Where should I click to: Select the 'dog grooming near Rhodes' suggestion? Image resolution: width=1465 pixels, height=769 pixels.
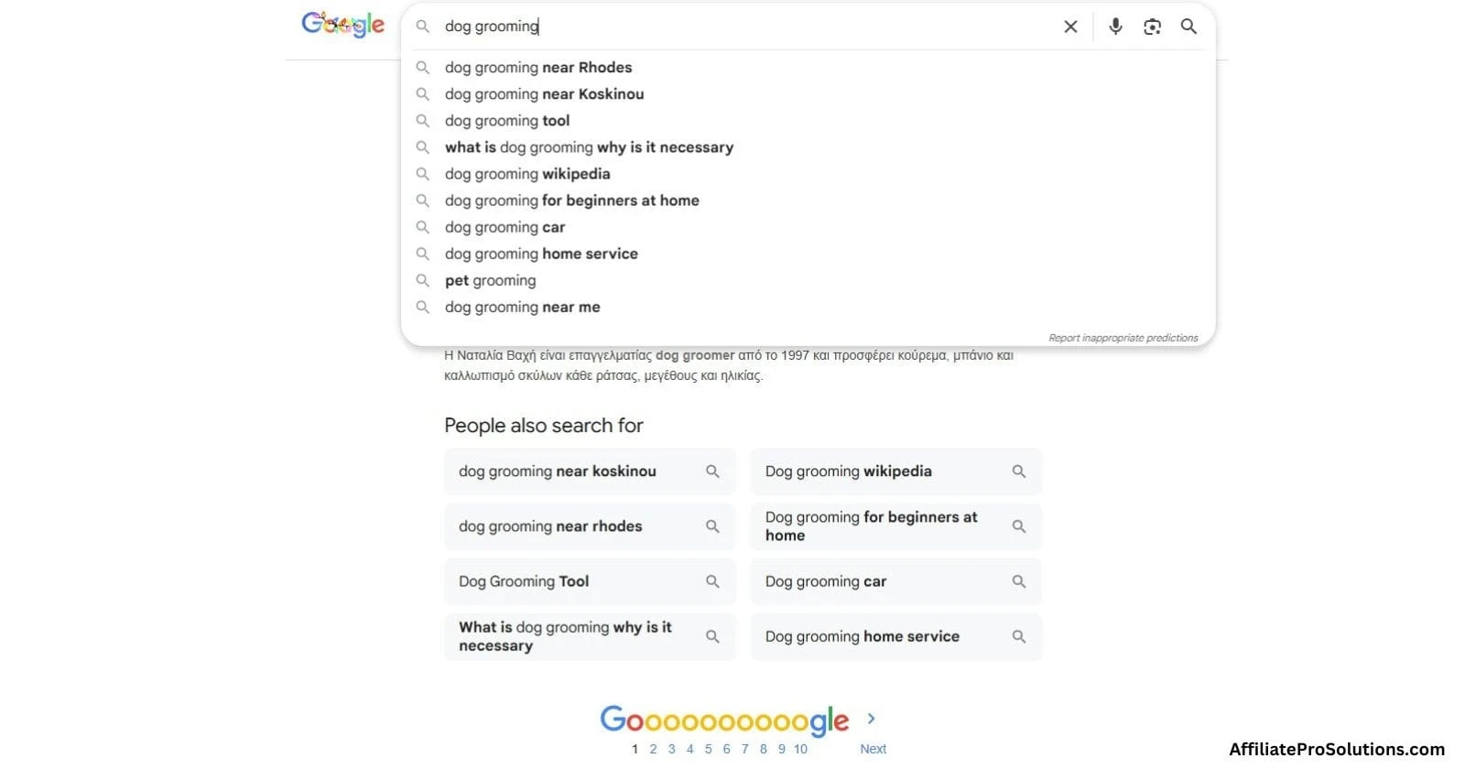click(538, 67)
